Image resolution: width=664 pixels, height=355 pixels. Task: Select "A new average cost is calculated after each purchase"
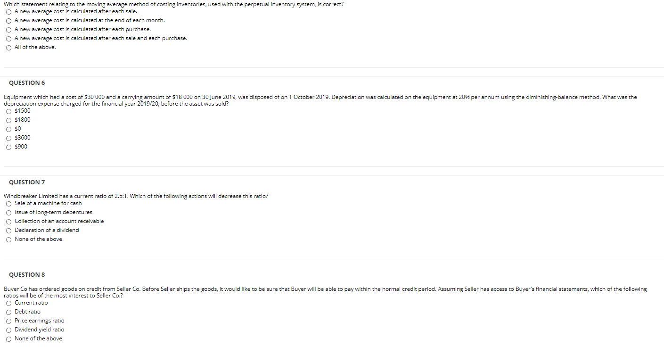tap(8, 29)
